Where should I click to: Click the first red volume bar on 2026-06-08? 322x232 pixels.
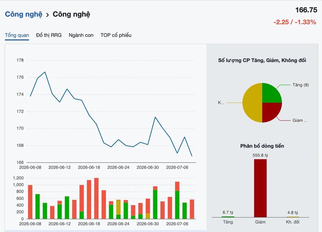(30, 202)
